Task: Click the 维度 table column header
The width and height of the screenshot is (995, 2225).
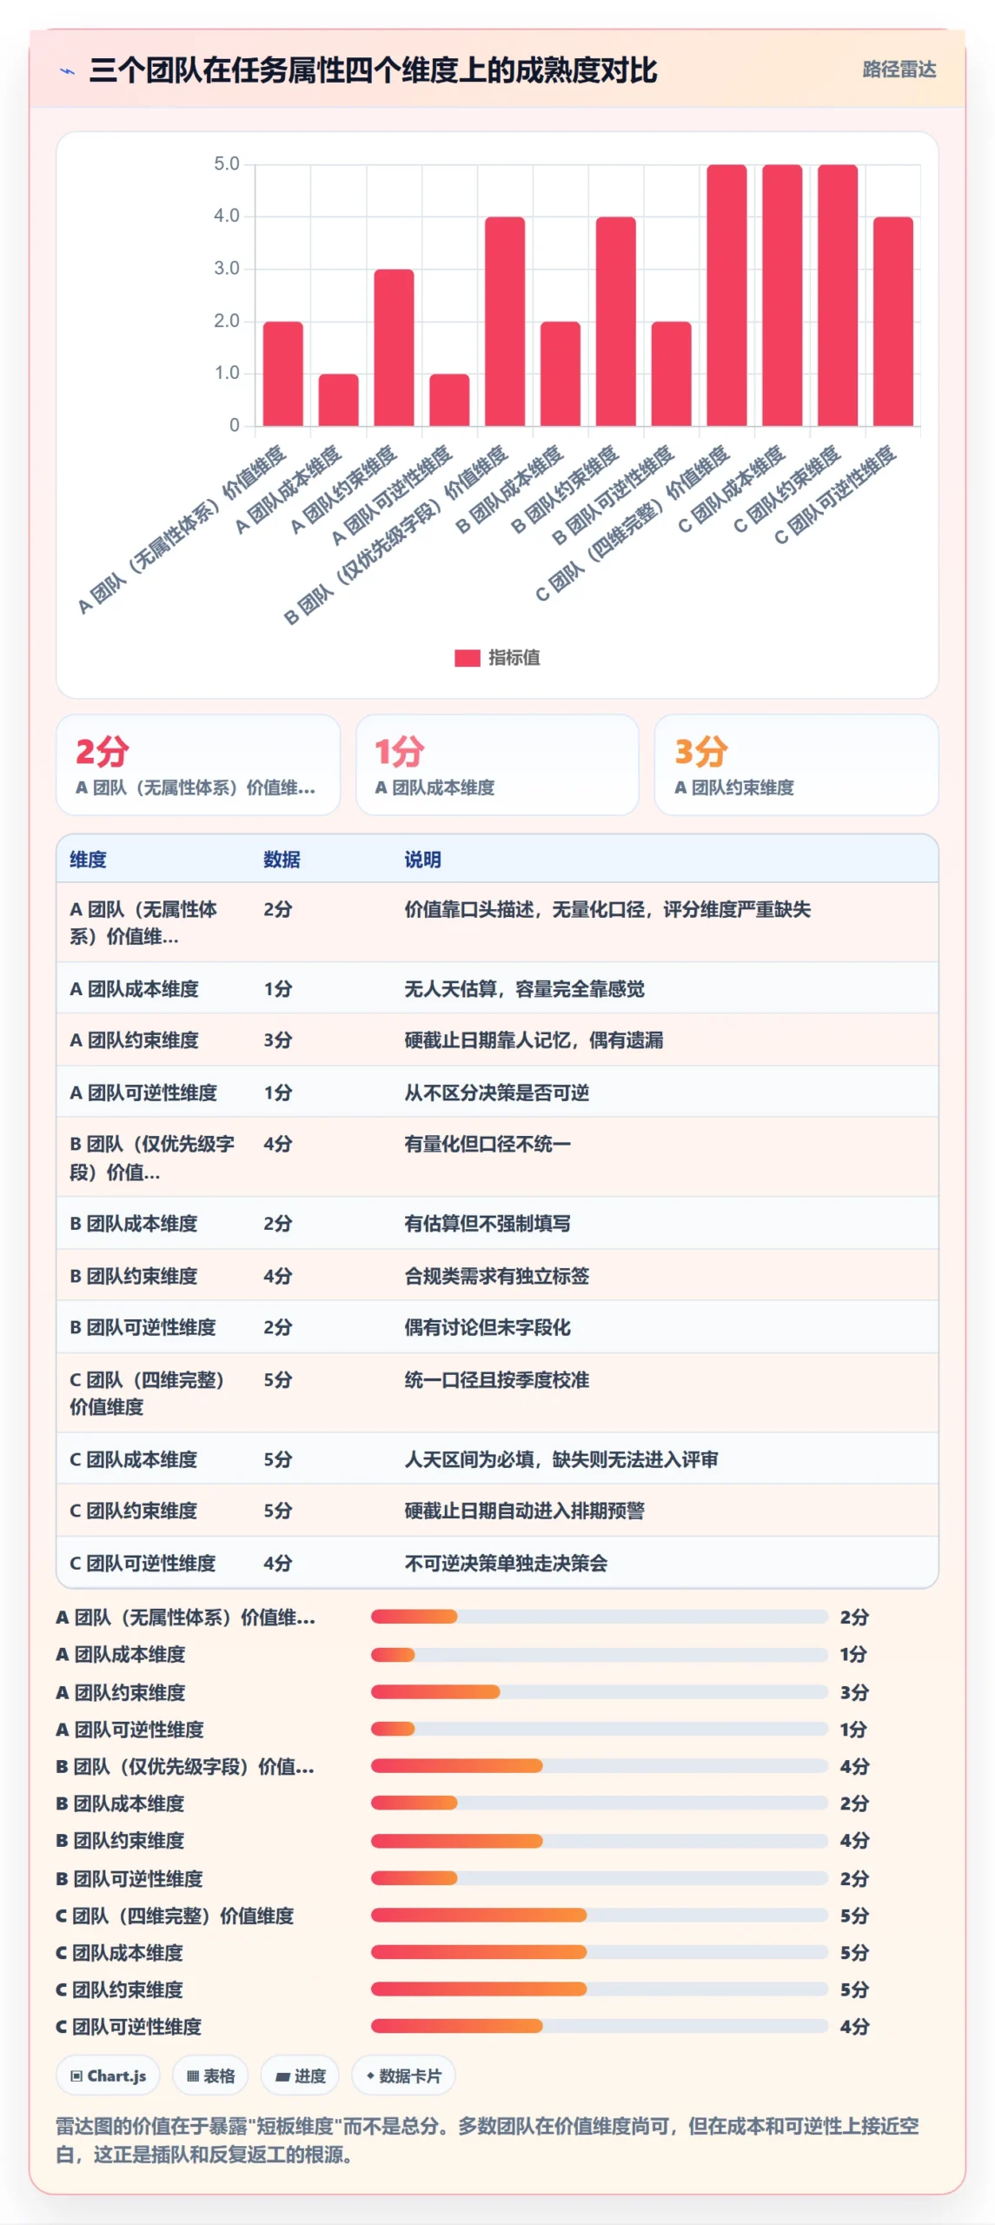Action: [88, 860]
